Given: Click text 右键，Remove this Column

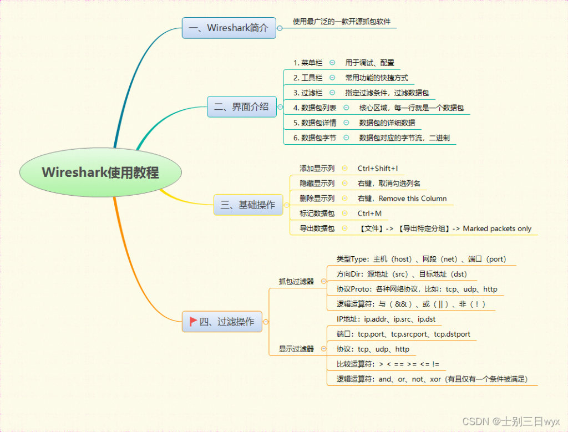Looking at the screenshot, I should [402, 198].
